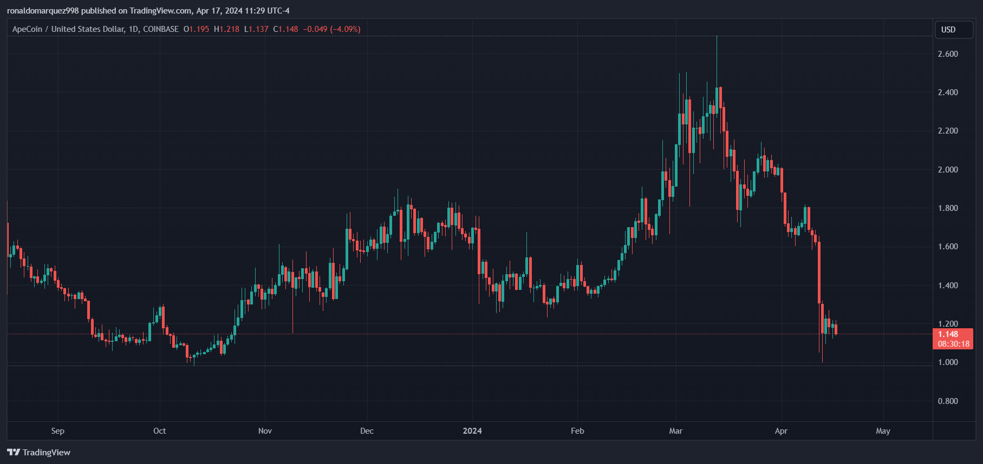Click the published-on TradingView.com header text
This screenshot has height=464, width=983.
coord(148,11)
